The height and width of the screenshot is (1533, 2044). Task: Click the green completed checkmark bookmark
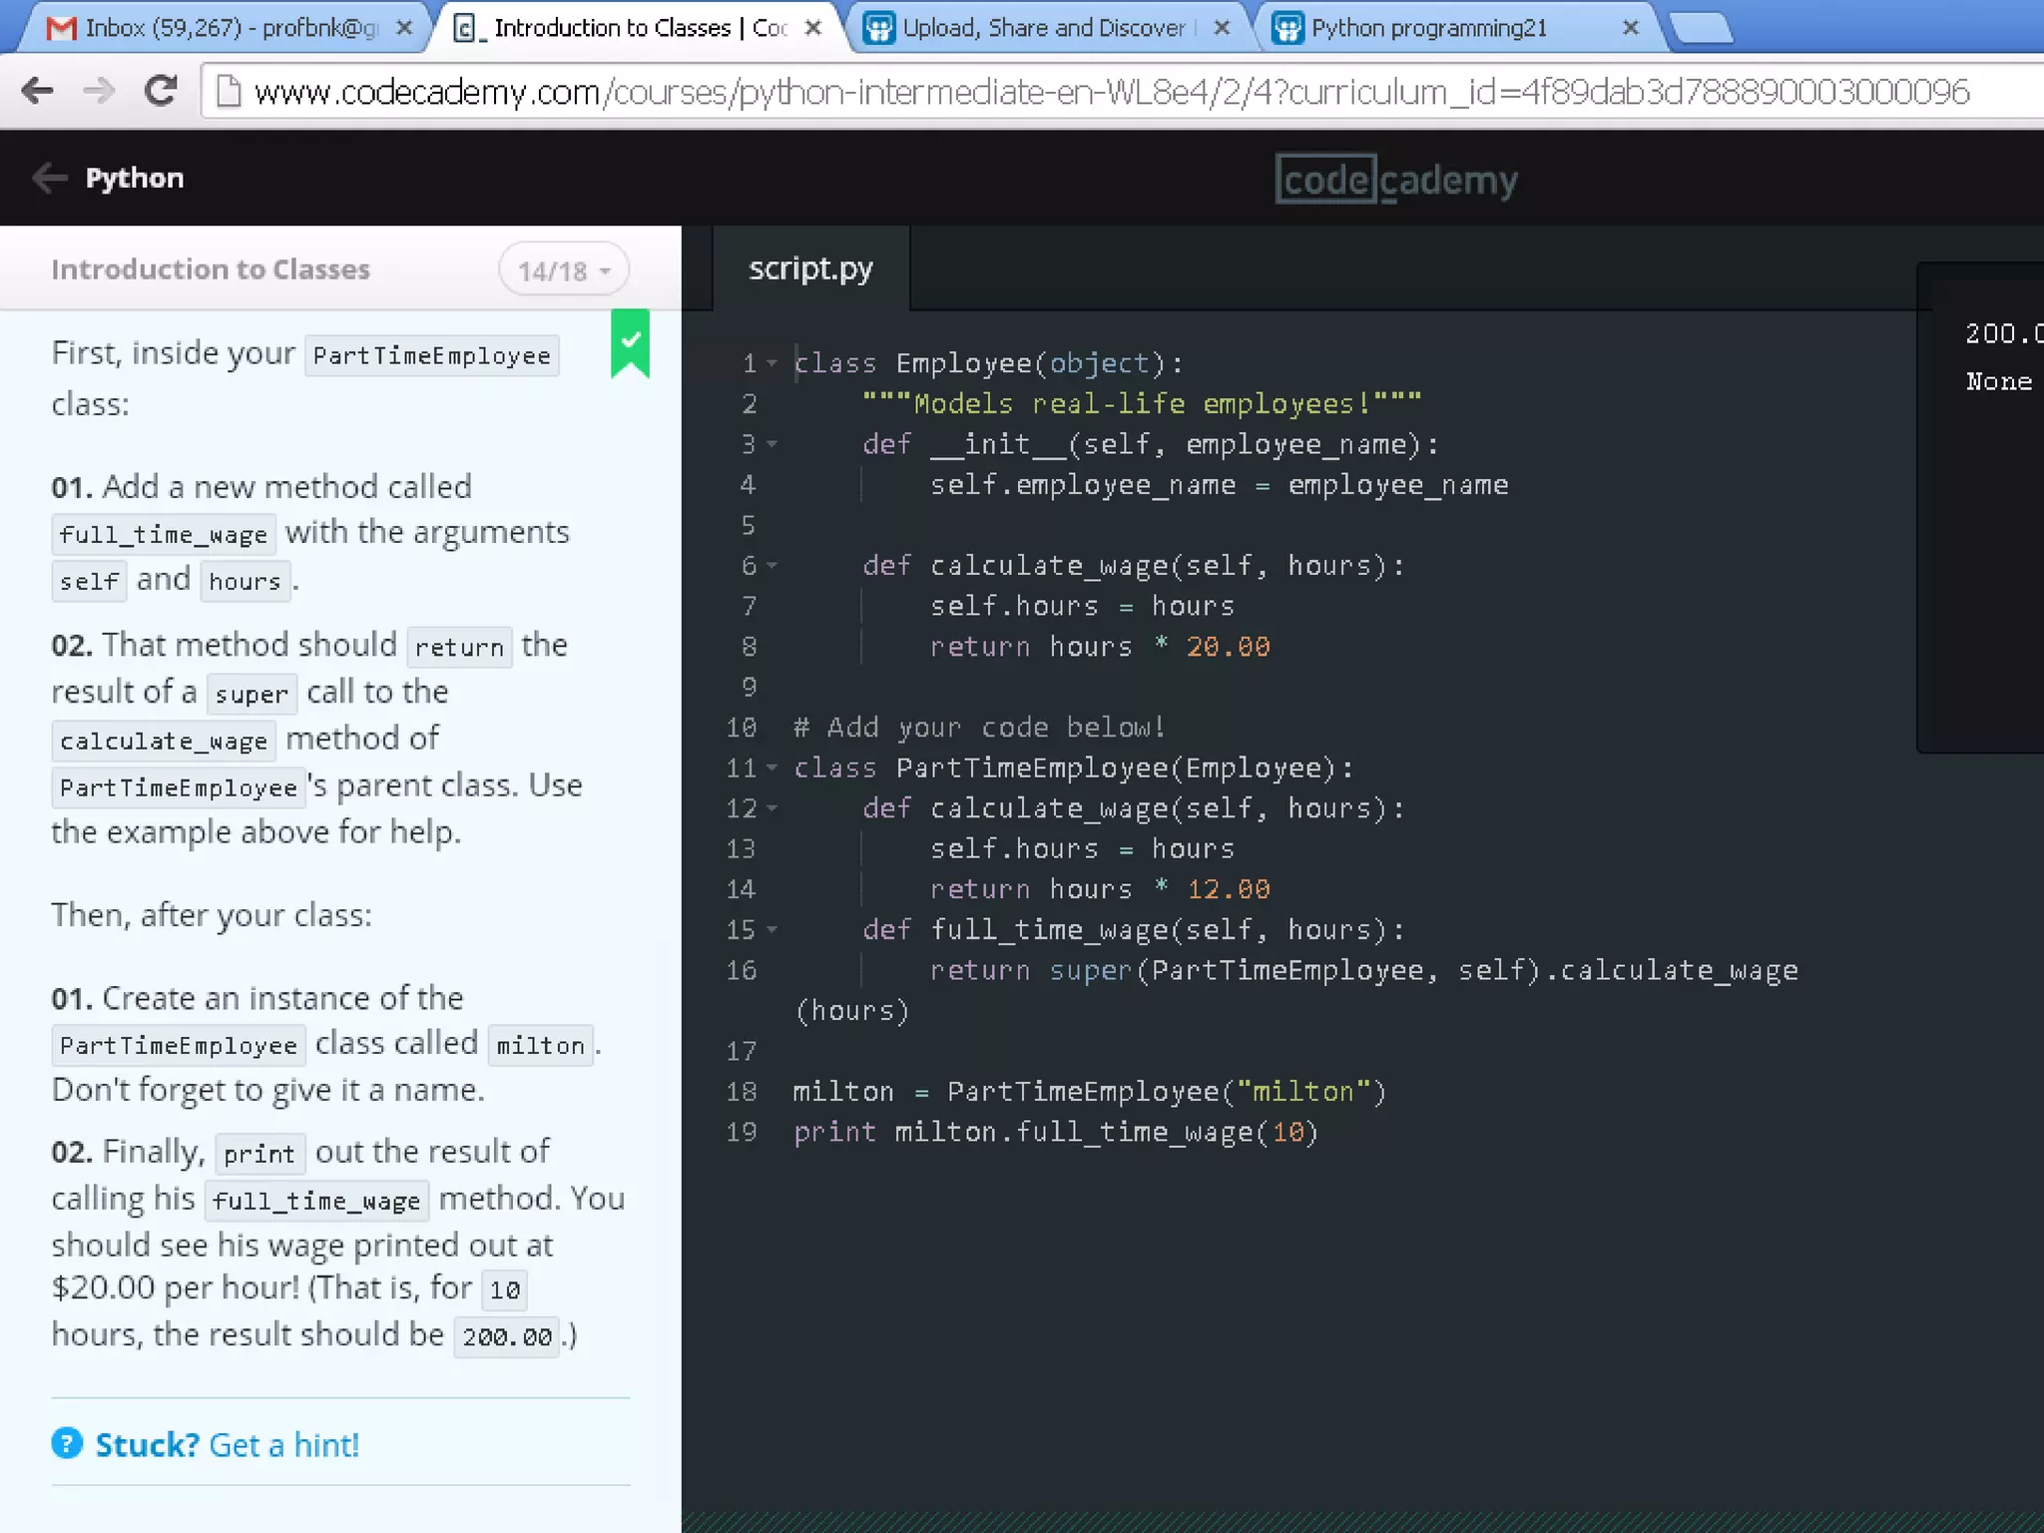pos(630,342)
